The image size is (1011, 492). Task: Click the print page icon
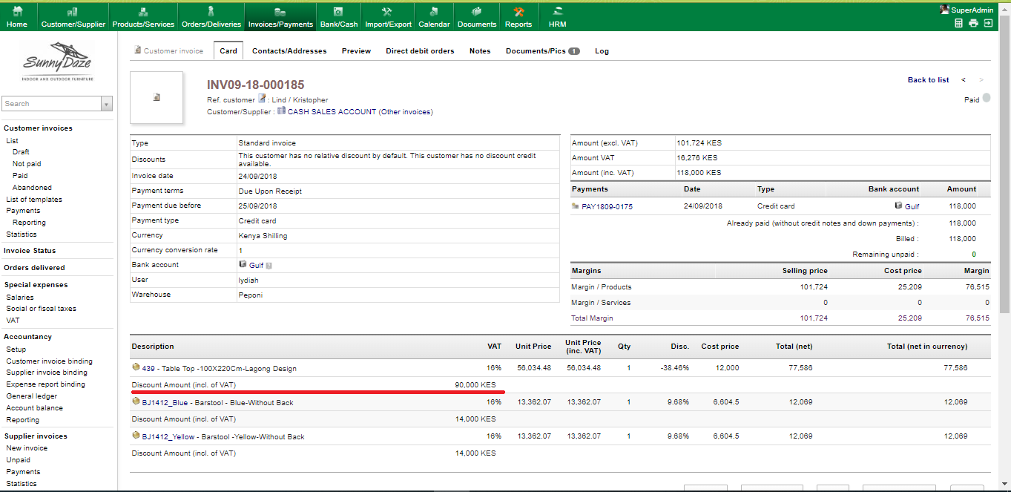click(973, 24)
